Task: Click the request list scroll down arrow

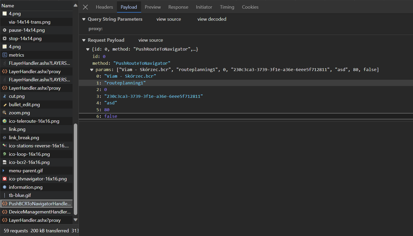Action: pyautogui.click(x=76, y=220)
